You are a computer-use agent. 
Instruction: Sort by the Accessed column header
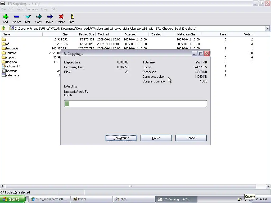click(x=135, y=34)
